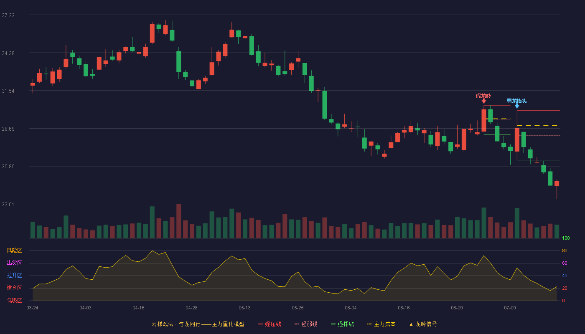Click the green 强撑线 legend line icon

(x=333, y=324)
